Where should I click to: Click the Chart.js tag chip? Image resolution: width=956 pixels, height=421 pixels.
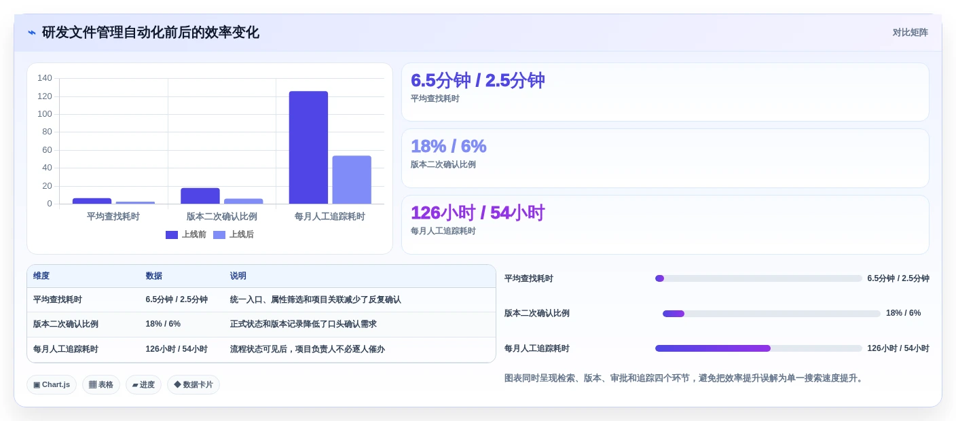[52, 385]
